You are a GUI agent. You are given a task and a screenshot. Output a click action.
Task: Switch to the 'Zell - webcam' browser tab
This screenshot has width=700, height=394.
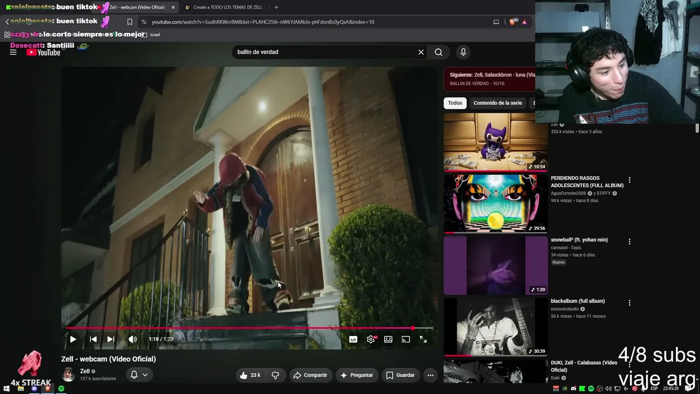tap(137, 7)
